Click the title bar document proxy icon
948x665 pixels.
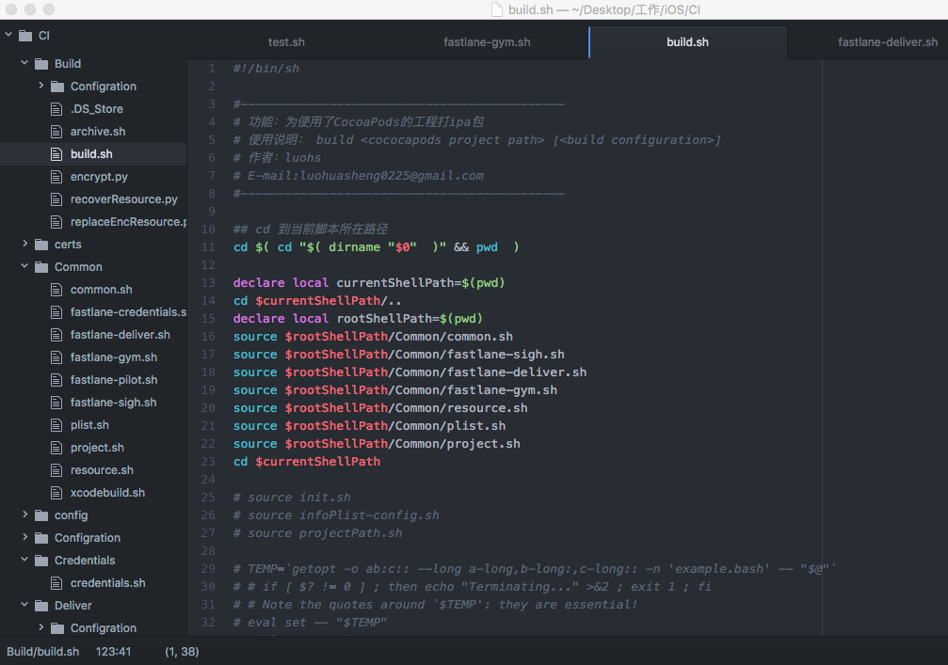pyautogui.click(x=497, y=9)
